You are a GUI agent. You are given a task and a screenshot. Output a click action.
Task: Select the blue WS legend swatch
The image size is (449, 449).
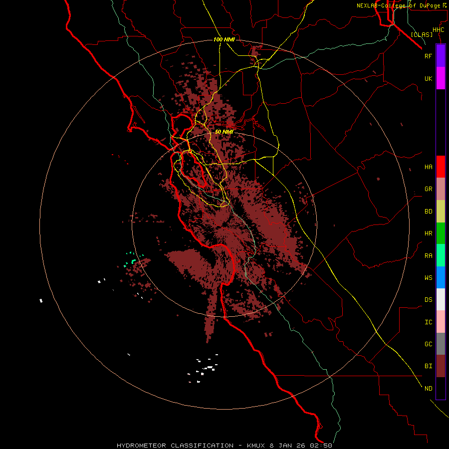pyautogui.click(x=441, y=277)
